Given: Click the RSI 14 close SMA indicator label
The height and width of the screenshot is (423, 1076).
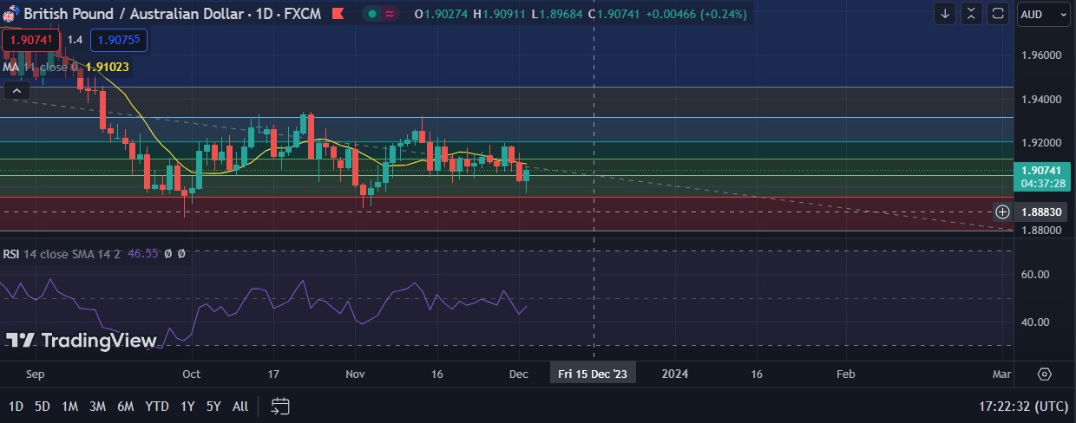Looking at the screenshot, I should 62,254.
